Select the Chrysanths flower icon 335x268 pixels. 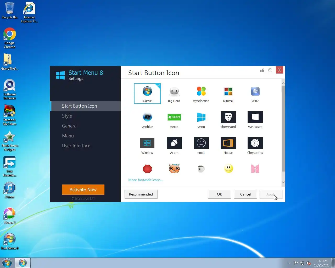[255, 146]
